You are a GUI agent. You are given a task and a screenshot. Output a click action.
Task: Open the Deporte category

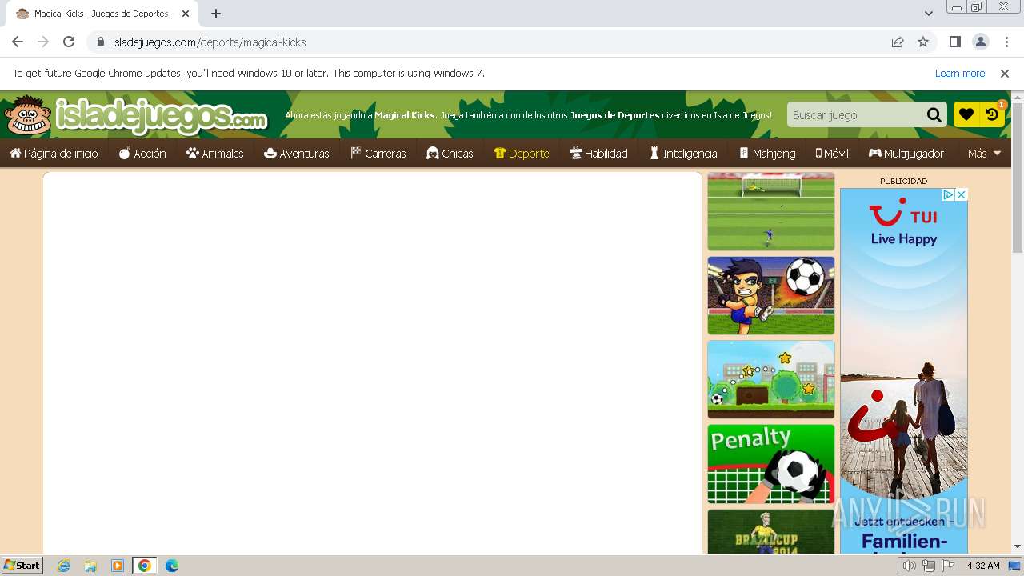[x=522, y=153]
